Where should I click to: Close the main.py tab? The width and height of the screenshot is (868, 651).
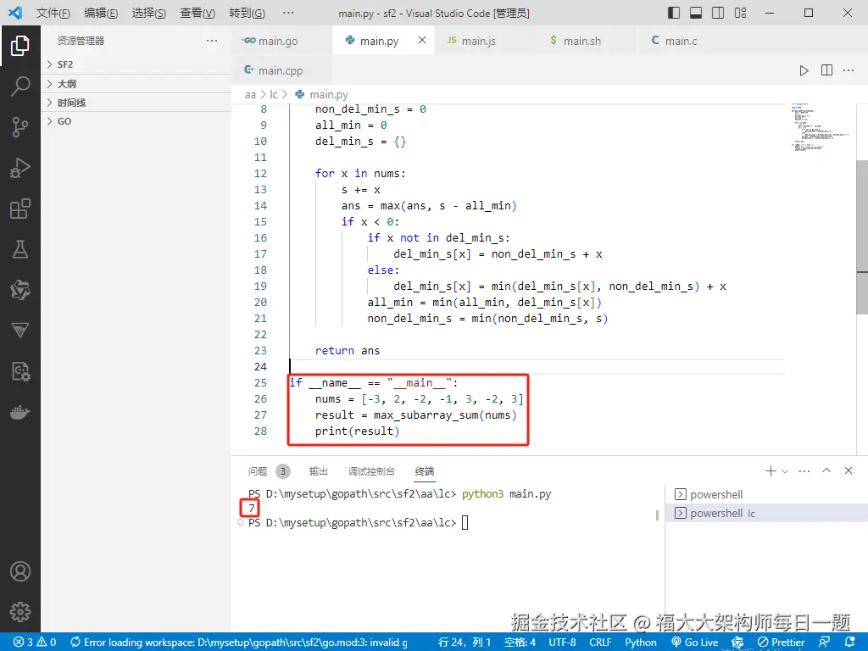click(422, 40)
